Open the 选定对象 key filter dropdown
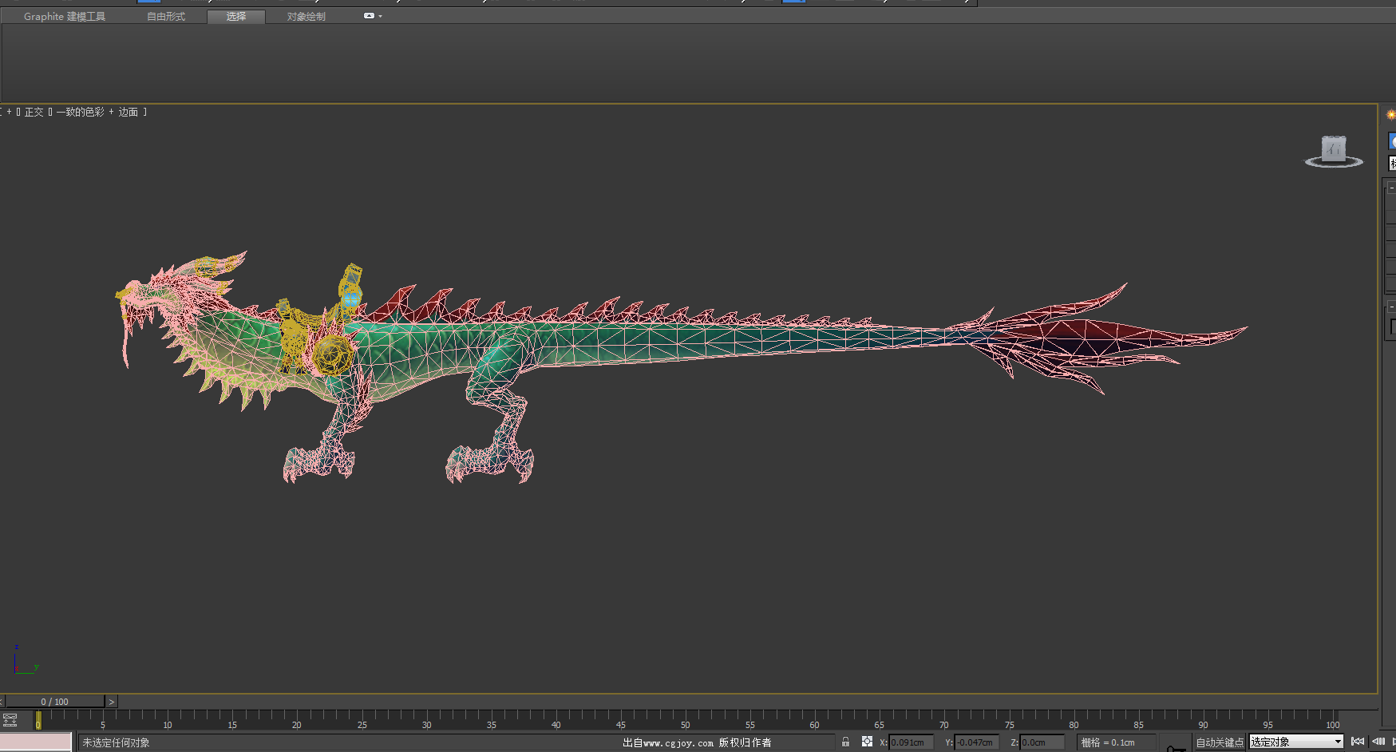 coord(1296,742)
